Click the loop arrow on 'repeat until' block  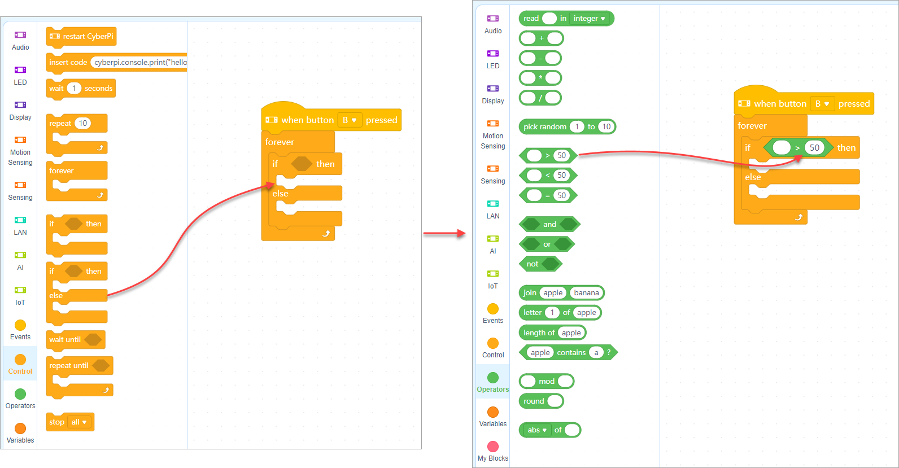[106, 390]
